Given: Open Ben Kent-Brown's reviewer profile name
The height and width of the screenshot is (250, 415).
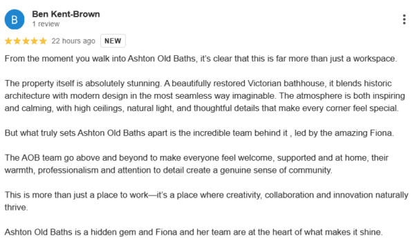Looking at the screenshot, I should coord(66,14).
